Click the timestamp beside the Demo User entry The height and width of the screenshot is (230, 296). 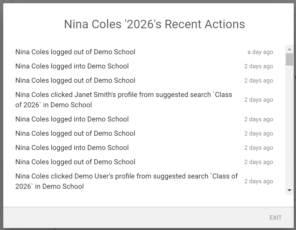click(x=258, y=181)
